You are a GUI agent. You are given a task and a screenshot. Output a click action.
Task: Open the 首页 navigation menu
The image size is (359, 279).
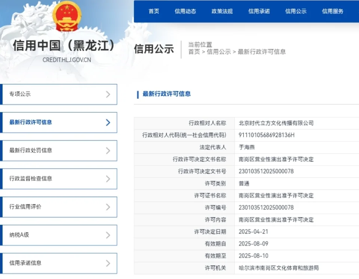154,11
